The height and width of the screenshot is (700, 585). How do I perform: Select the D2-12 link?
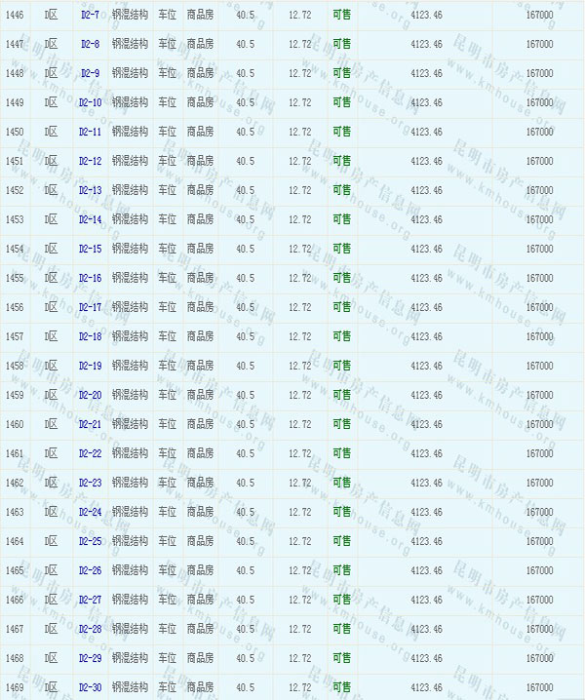pos(90,162)
